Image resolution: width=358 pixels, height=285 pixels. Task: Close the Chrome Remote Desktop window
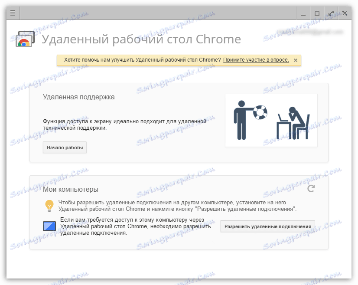click(x=345, y=13)
